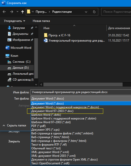
Task: Refresh the folder view with the refresh icon
Action: 94,12
